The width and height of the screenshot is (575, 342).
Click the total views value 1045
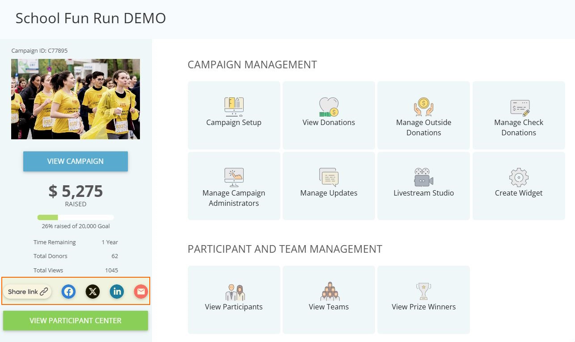click(111, 270)
